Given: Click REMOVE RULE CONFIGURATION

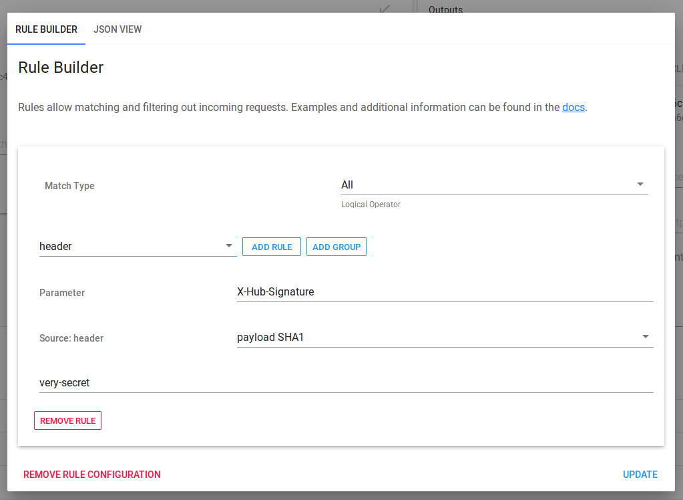Looking at the screenshot, I should [x=91, y=475].
